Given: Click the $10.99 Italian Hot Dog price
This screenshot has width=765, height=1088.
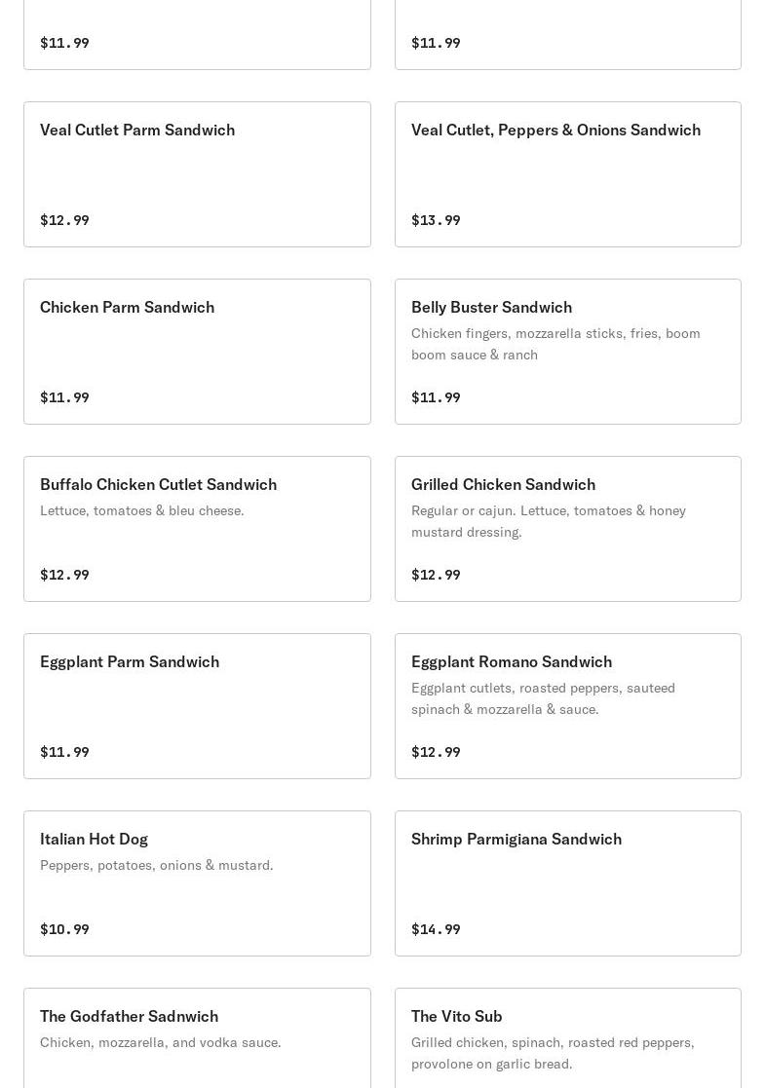Looking at the screenshot, I should 64,930.
